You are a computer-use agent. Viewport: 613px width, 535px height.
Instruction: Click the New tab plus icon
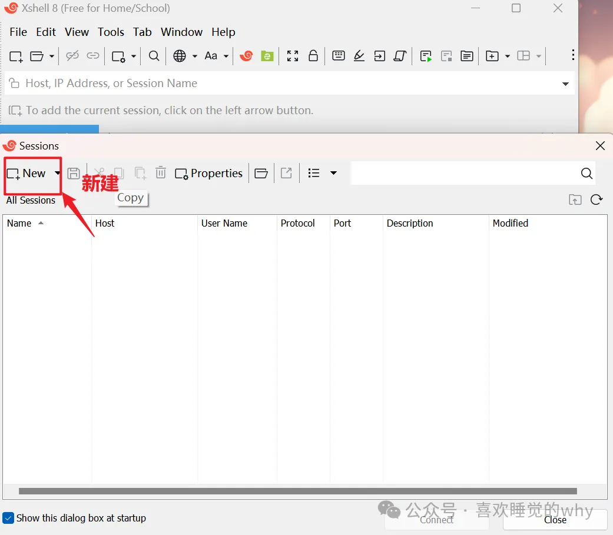coord(492,57)
